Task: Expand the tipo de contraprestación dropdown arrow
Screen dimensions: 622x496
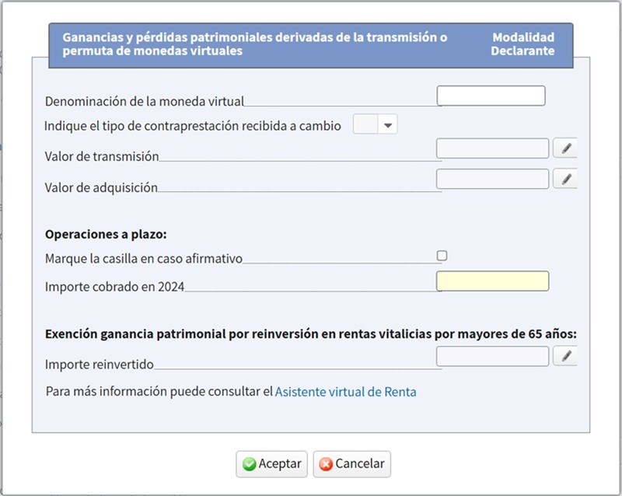Action: 387,125
